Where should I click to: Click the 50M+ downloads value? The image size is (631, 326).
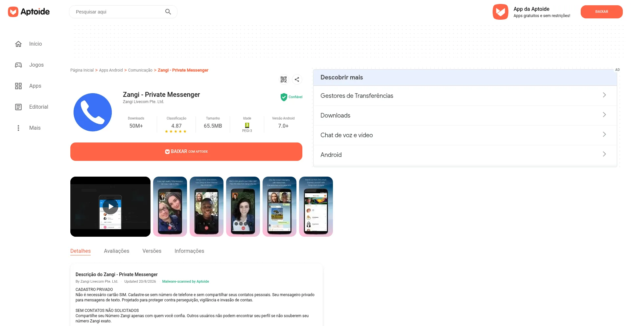click(x=136, y=126)
